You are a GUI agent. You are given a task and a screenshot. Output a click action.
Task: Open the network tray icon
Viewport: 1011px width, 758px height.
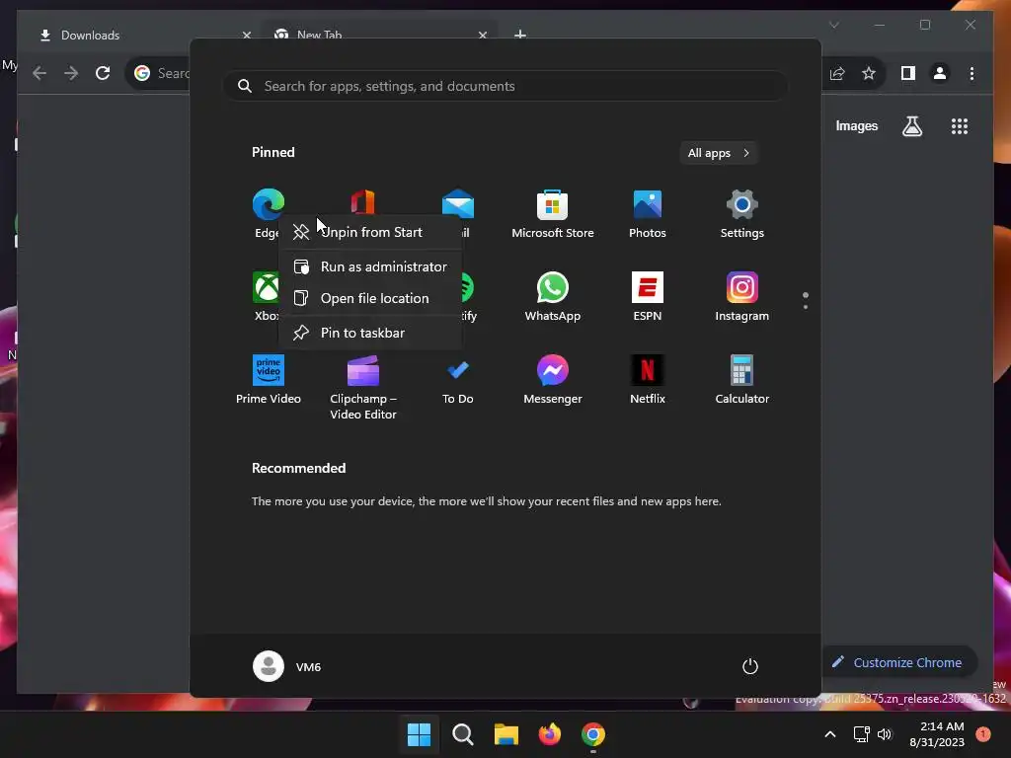point(861,734)
